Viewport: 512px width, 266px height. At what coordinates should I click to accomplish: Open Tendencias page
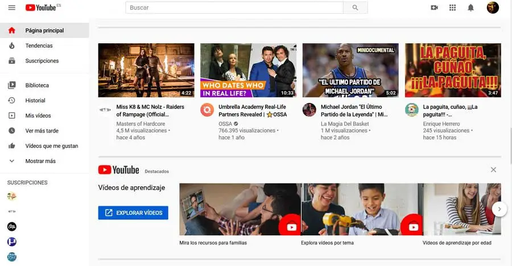pos(44,45)
